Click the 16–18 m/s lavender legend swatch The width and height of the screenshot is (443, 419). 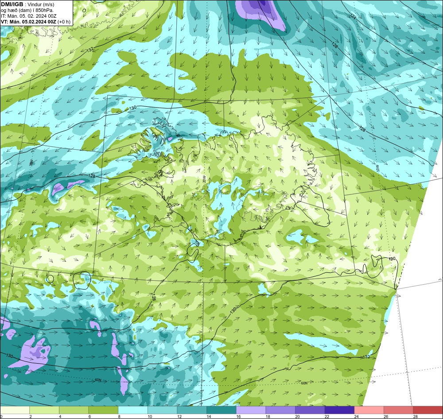coord(251,410)
